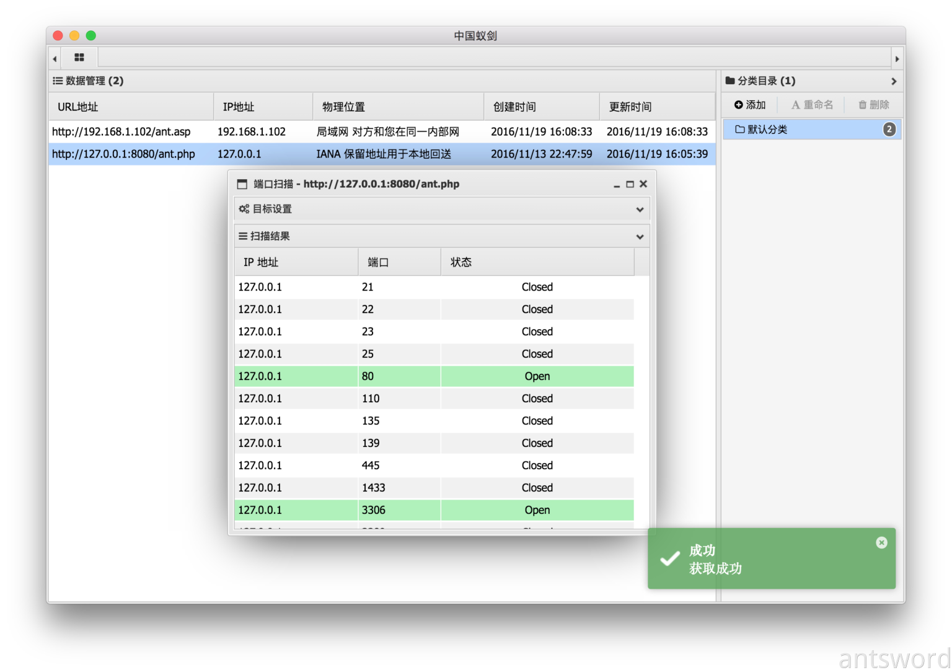Viewport: 952px width, 670px height.
Task: Click the add category button
Action: click(x=750, y=105)
